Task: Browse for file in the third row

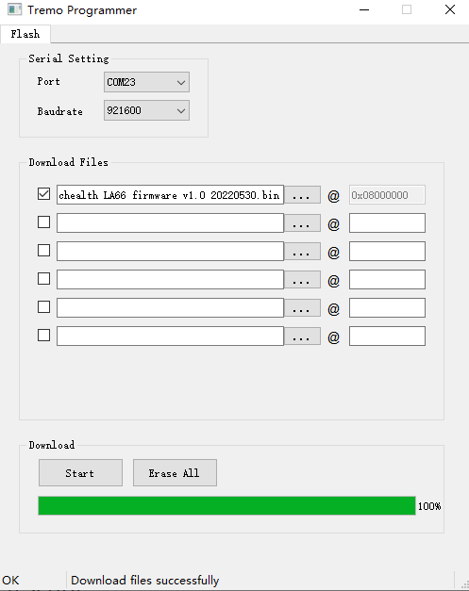Action: [302, 252]
